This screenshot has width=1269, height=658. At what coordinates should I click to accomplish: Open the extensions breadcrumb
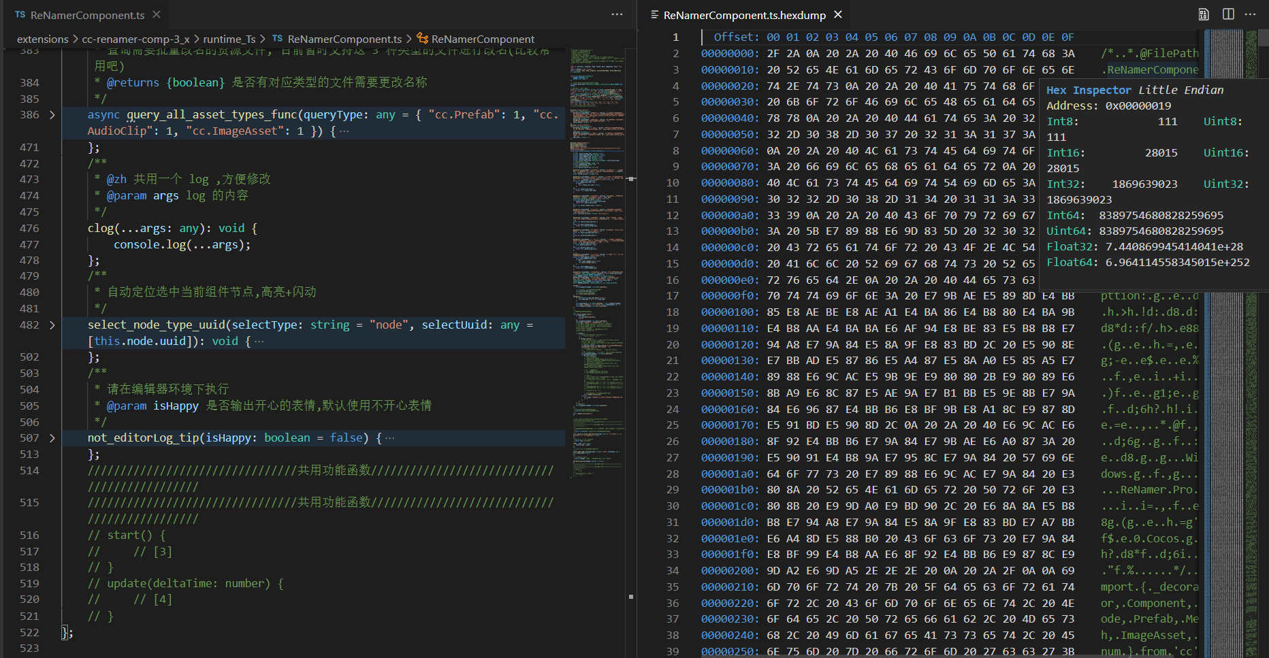(42, 39)
